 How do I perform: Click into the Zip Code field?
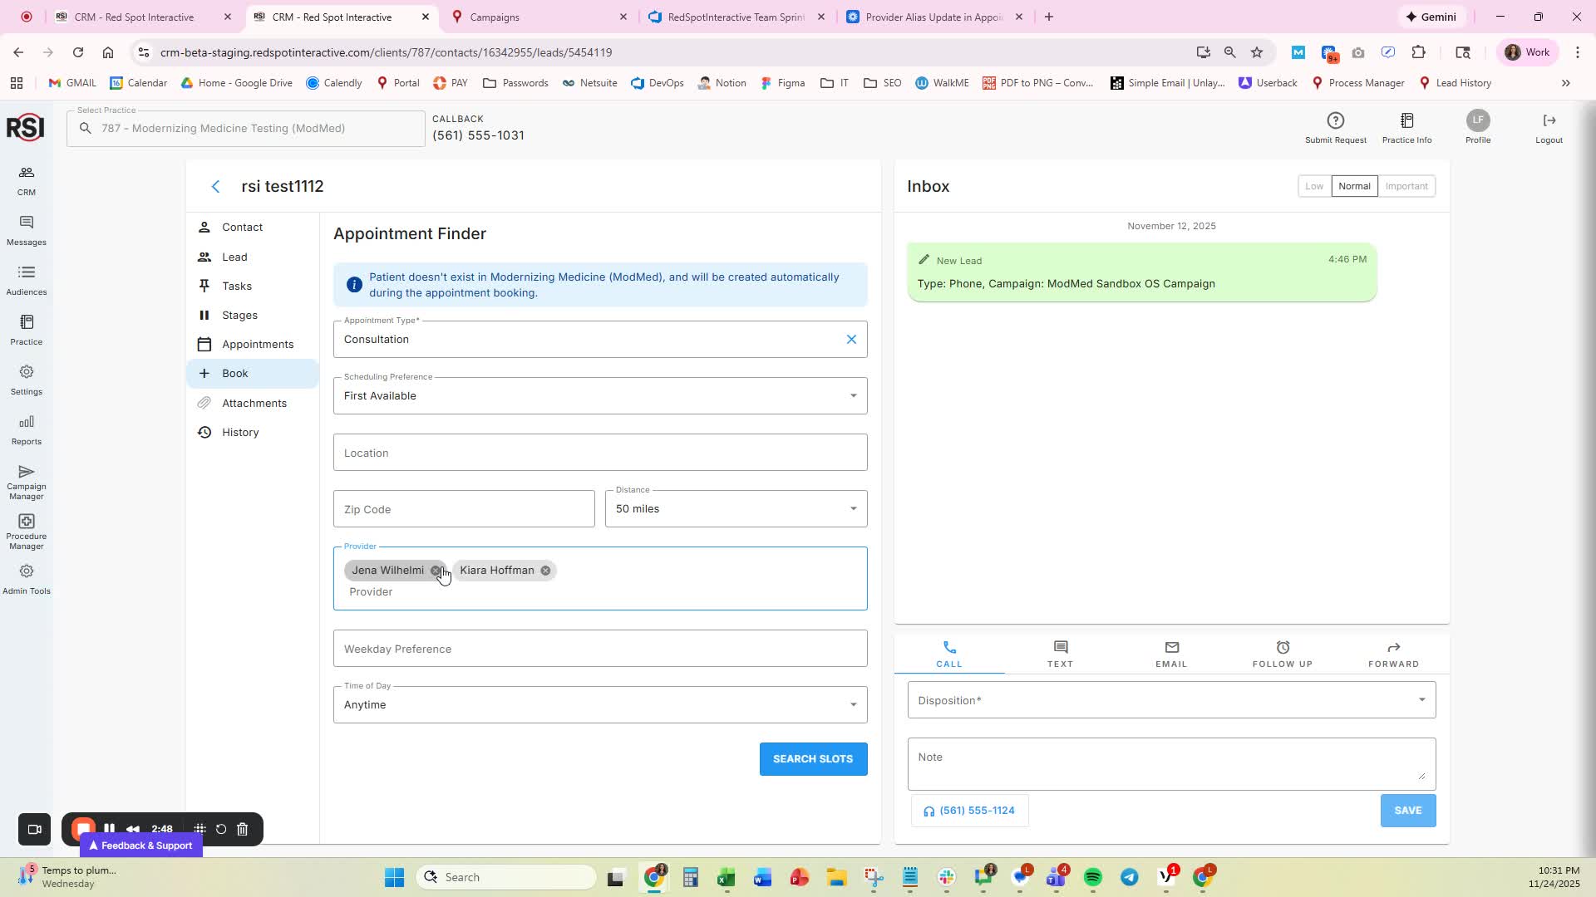point(464,509)
